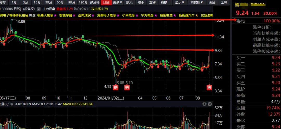The height and width of the screenshot is (129, 281).
Task: Toggle star next to 华为概念
Action: click(156, 15)
